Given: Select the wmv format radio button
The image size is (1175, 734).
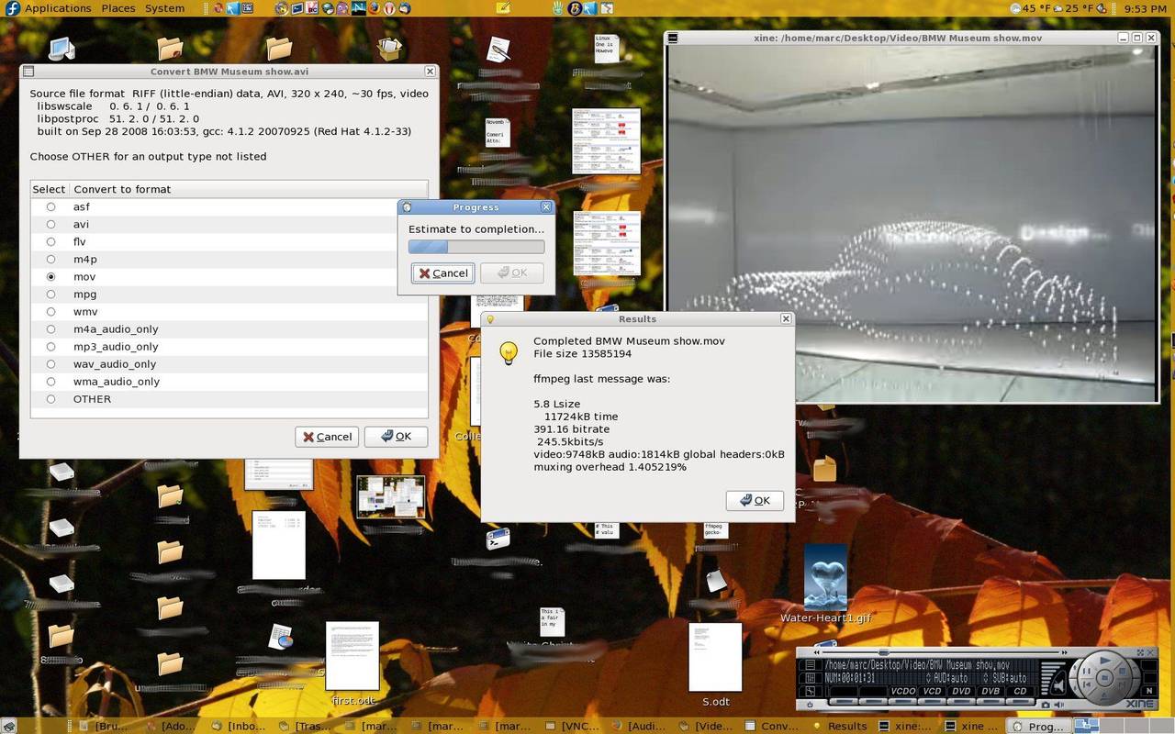Looking at the screenshot, I should point(50,311).
